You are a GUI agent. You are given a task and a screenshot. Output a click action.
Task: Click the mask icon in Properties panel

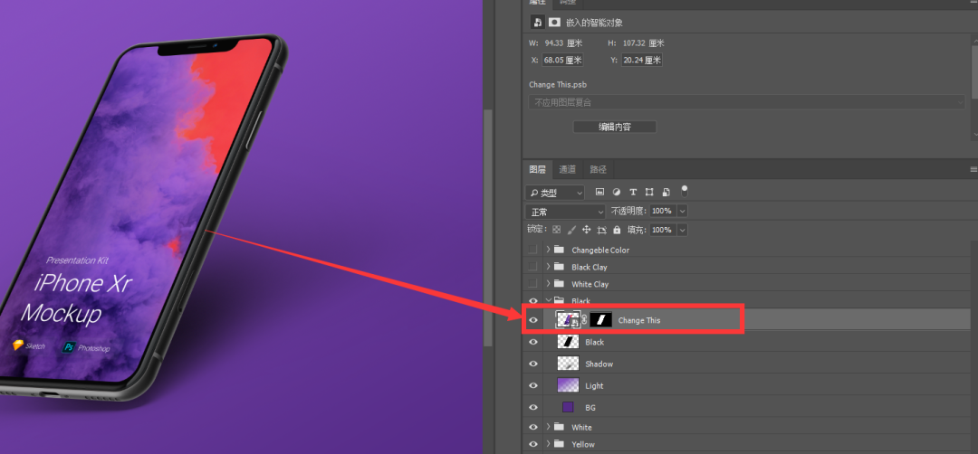point(554,23)
